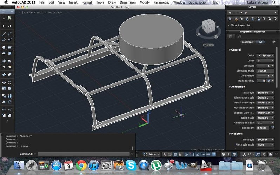
Task: Click the Lock layer icon in Layers panel
Action: pos(270,19)
